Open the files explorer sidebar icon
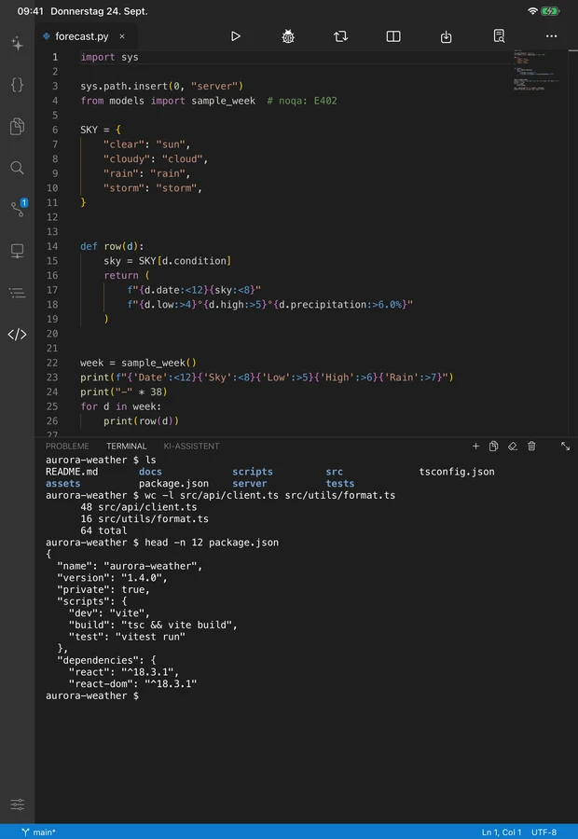 pos(17,126)
